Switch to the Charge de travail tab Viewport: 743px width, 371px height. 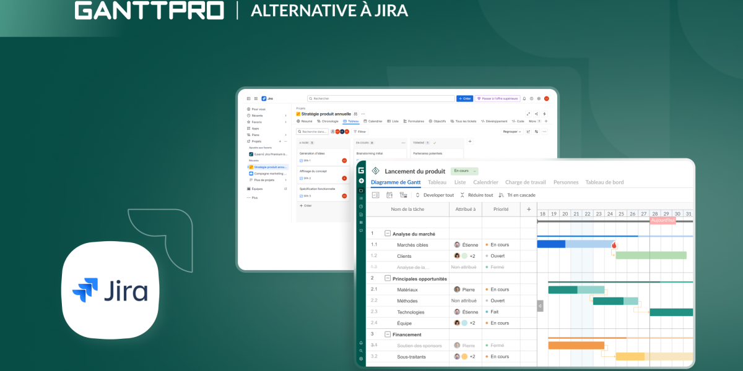pos(525,182)
